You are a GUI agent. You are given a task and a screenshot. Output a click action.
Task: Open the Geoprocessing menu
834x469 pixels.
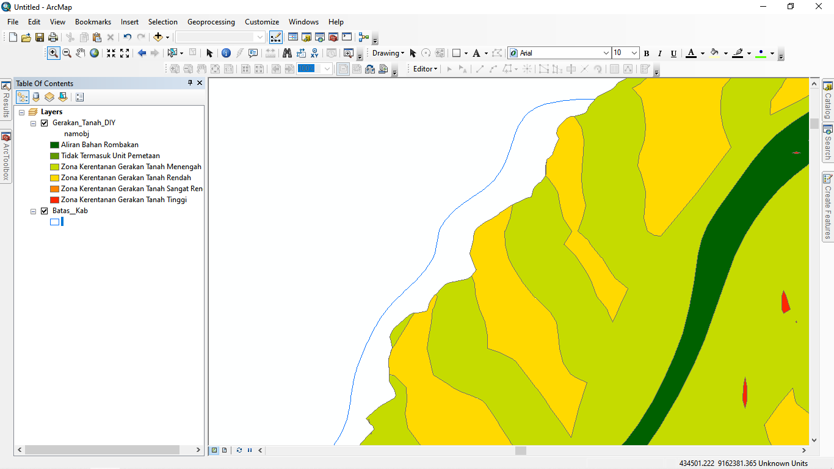211,21
